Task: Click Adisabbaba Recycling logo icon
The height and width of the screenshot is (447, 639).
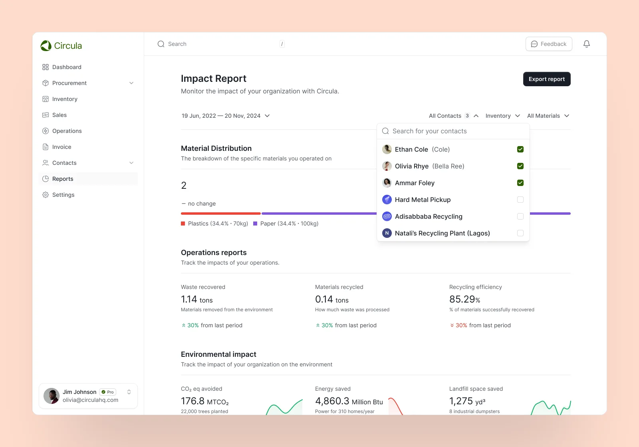Action: [x=387, y=216]
